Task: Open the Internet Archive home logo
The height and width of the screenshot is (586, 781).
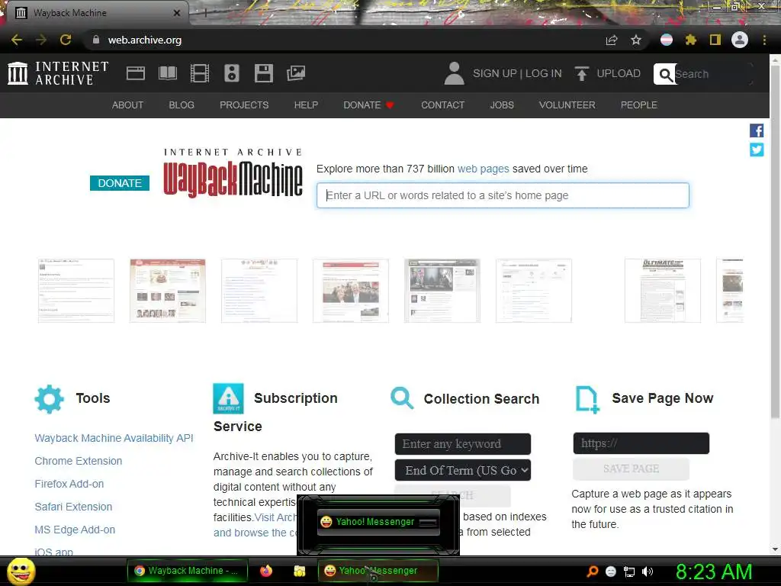Action: pos(58,73)
